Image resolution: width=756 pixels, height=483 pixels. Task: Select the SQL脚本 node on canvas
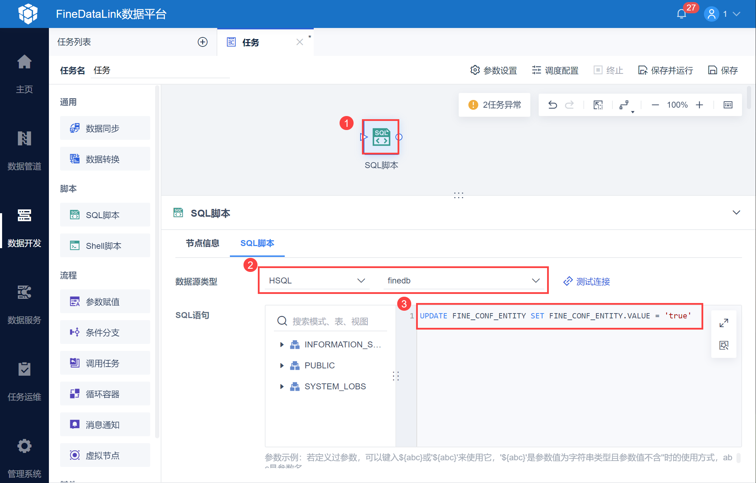point(381,137)
